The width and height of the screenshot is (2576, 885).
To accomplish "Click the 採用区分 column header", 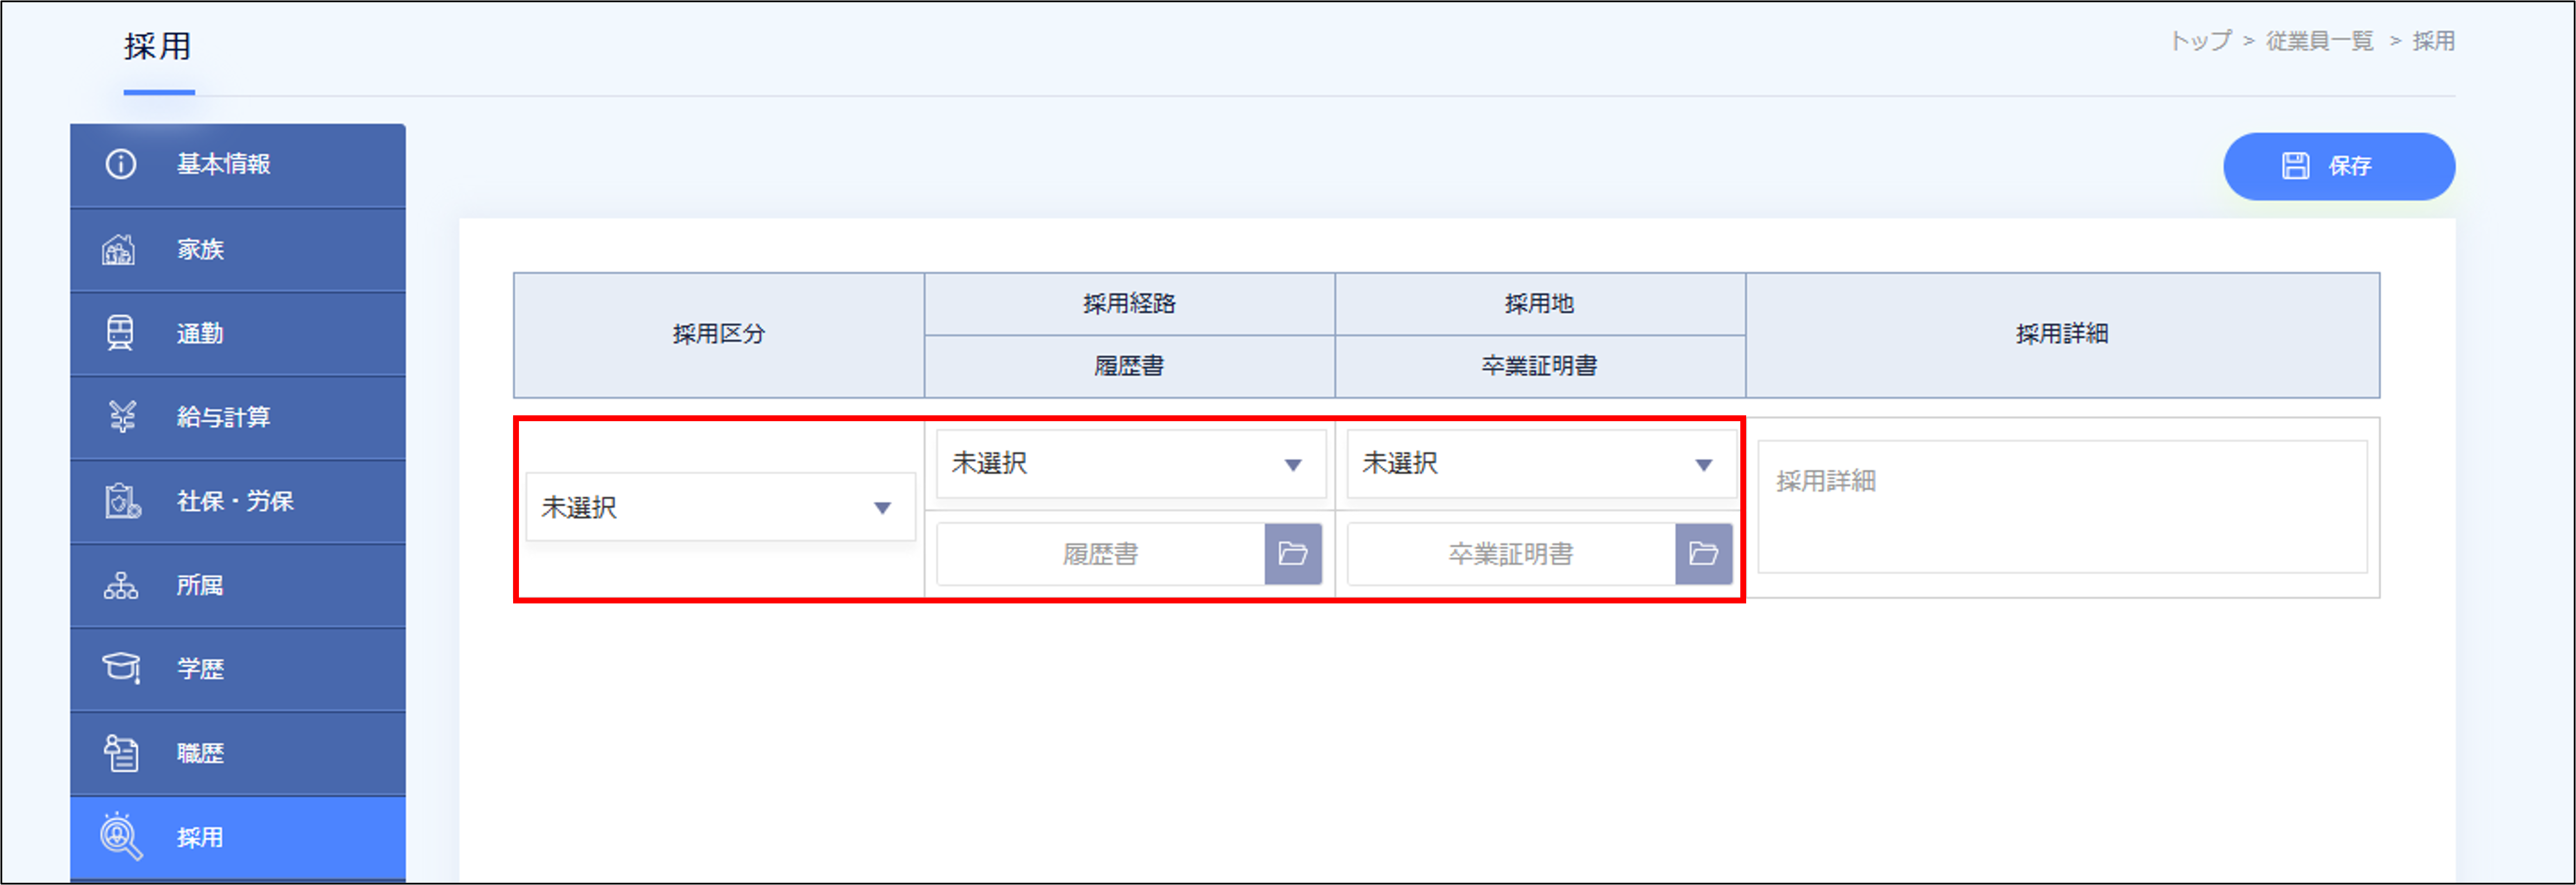I will click(719, 335).
